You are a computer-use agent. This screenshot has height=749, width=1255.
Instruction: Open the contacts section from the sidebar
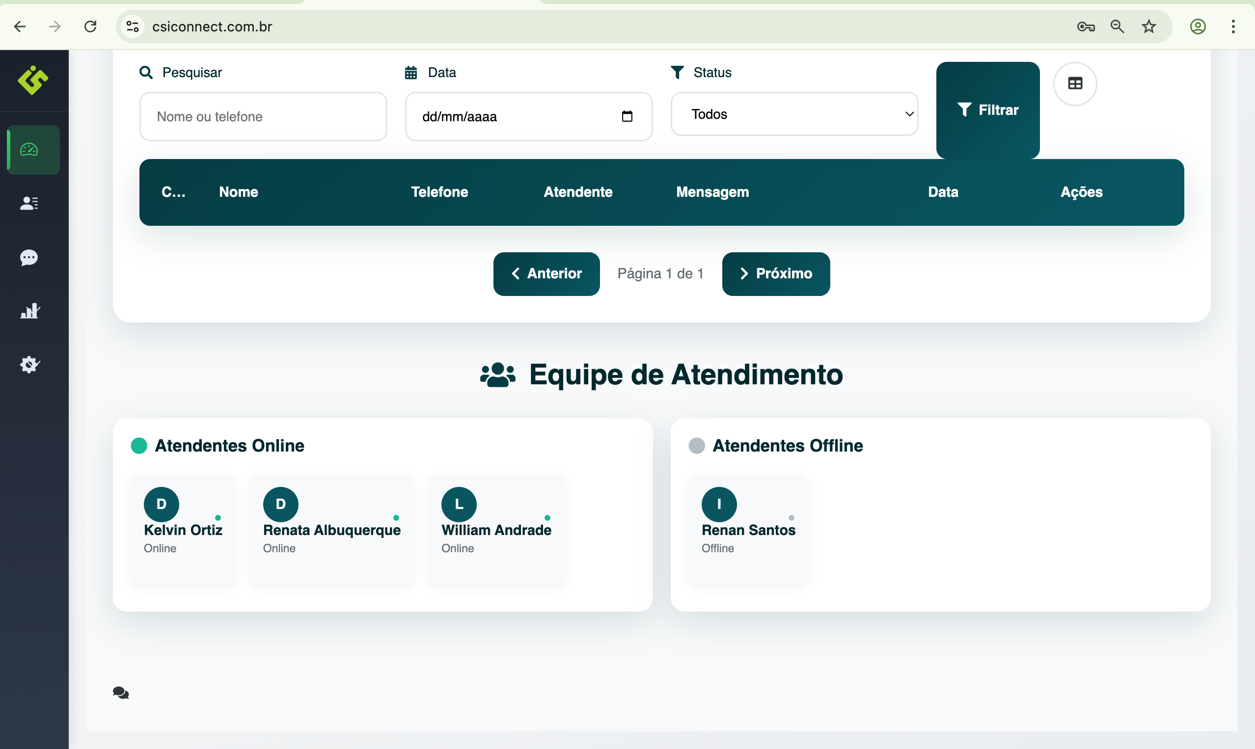tap(29, 203)
